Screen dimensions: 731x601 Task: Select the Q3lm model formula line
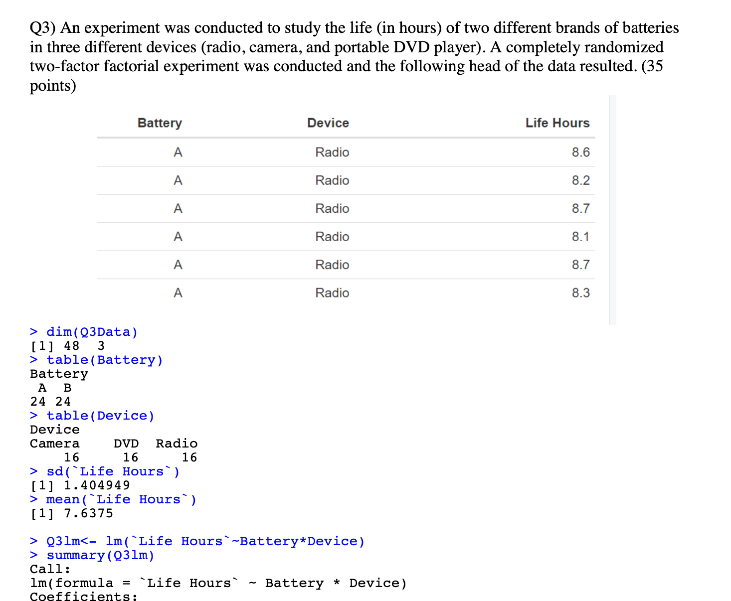coord(197,541)
